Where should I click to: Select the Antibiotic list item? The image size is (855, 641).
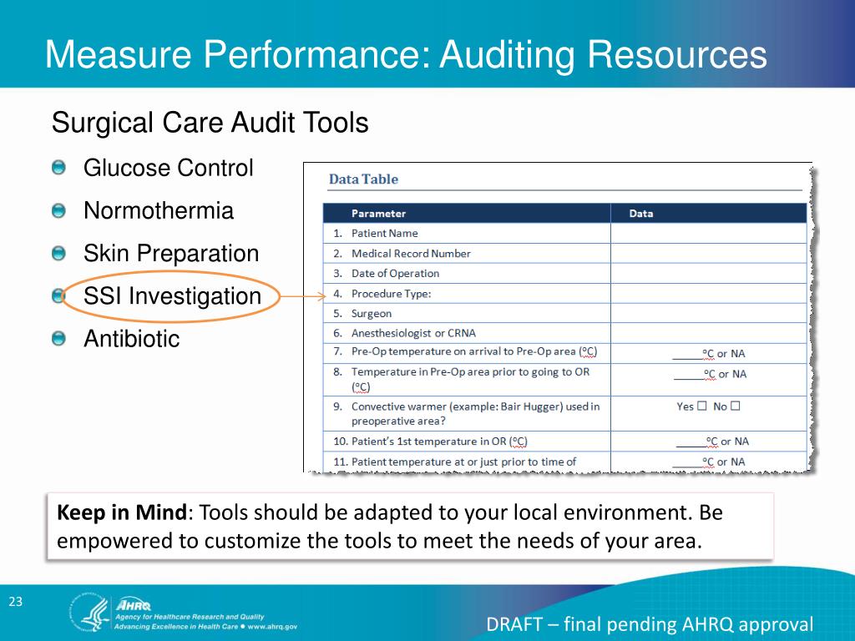tap(131, 339)
